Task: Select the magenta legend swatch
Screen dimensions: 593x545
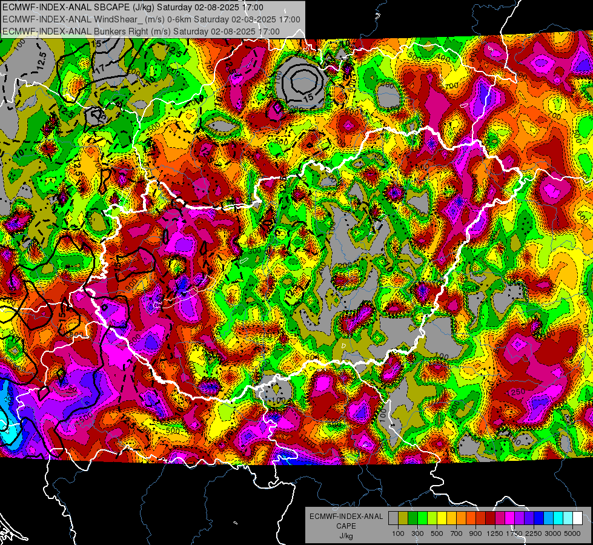Action: pos(510,518)
